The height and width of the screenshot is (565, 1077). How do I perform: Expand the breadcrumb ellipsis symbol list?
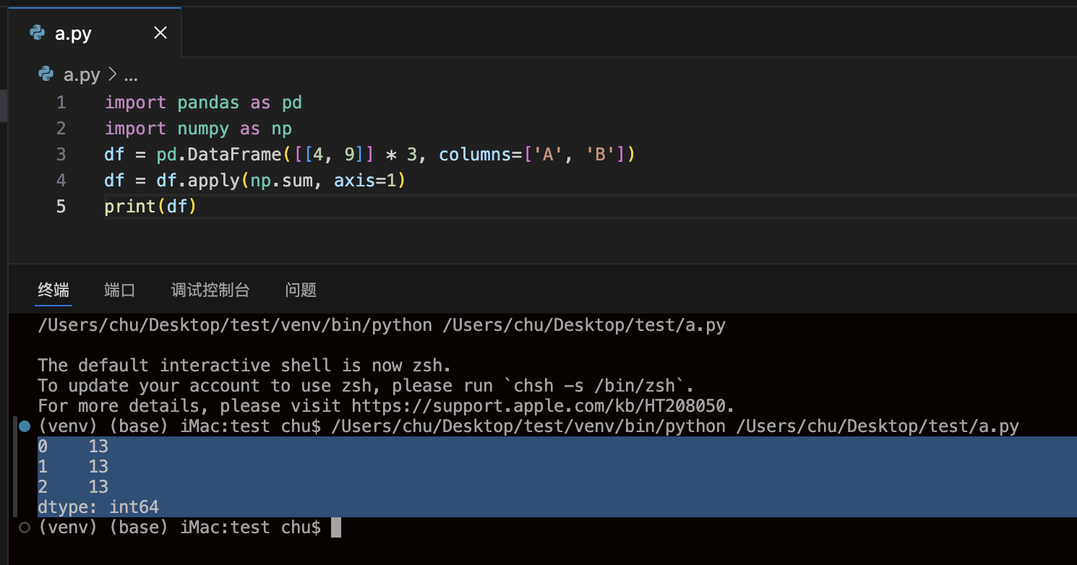coord(131,75)
